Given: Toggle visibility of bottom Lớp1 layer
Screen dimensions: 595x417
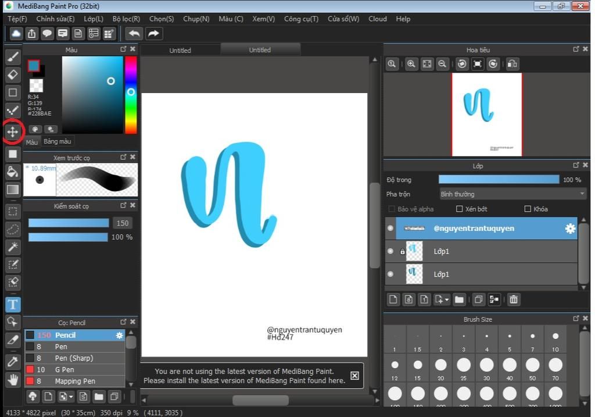Looking at the screenshot, I should pyautogui.click(x=390, y=274).
